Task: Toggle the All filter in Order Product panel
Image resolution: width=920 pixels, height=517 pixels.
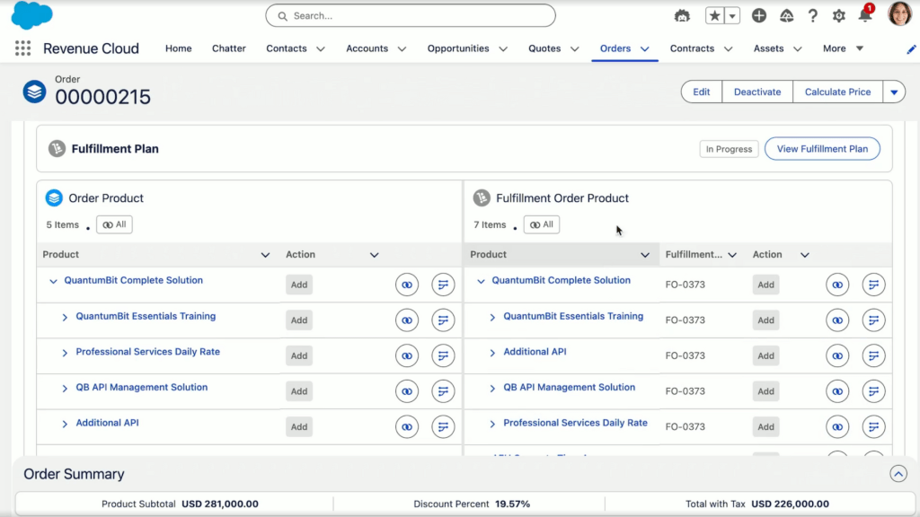Action: click(x=113, y=224)
